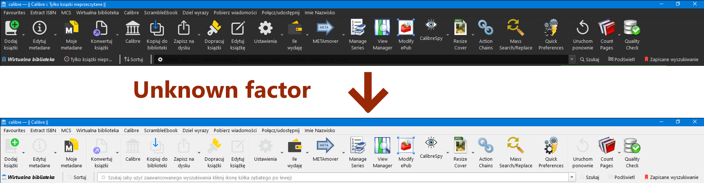This screenshot has width=704, height=183.
Task: Open search history dropdown in light window
Action: (572, 177)
